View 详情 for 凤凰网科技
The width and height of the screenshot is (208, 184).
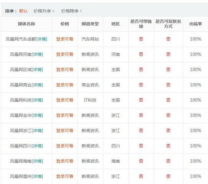[x=37, y=100]
